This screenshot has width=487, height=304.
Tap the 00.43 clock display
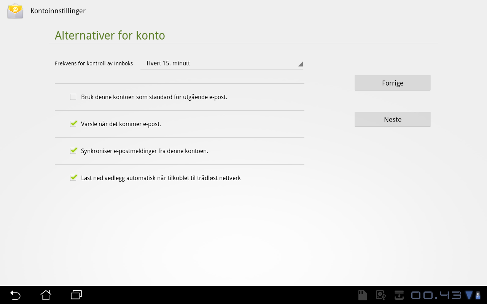tap(436, 295)
